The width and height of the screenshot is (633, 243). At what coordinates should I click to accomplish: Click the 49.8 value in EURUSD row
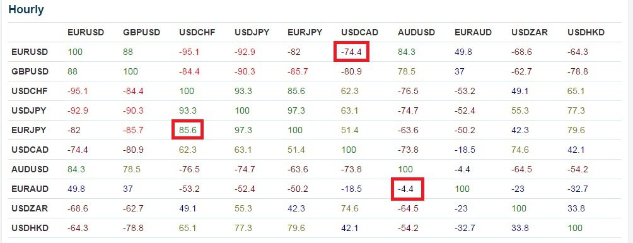click(463, 52)
